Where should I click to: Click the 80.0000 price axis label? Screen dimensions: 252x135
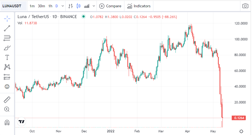(x=240, y=55)
